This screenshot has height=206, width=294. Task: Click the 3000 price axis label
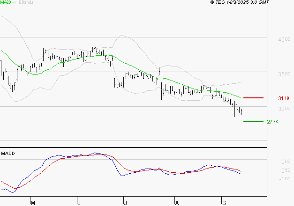point(283,109)
